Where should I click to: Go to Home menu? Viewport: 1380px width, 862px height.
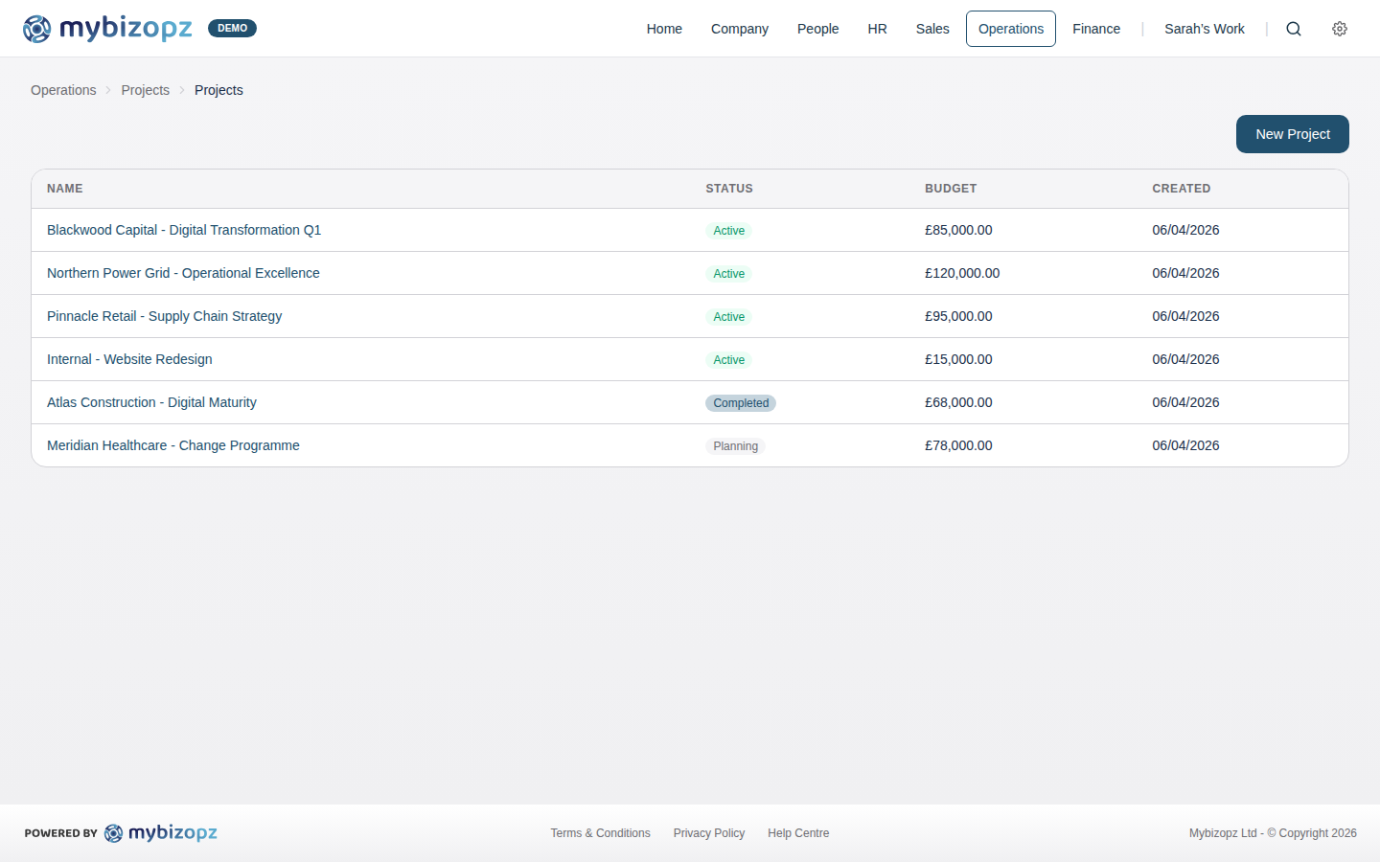tap(664, 29)
